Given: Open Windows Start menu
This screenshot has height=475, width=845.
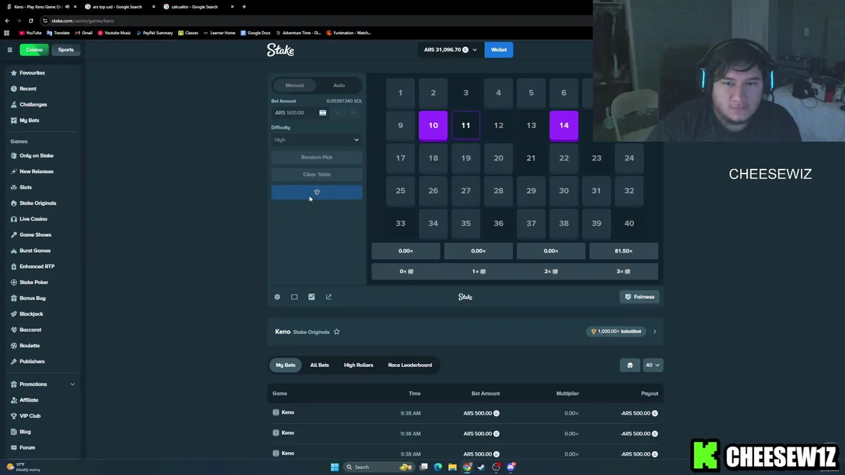Looking at the screenshot, I should 335,467.
